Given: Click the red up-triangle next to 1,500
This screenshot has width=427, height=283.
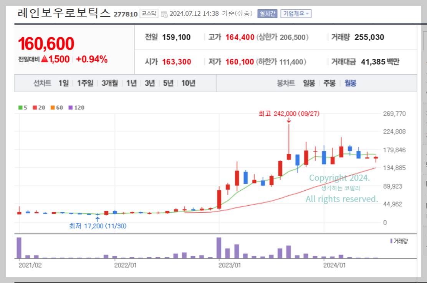Looking at the screenshot, I should (x=45, y=59).
